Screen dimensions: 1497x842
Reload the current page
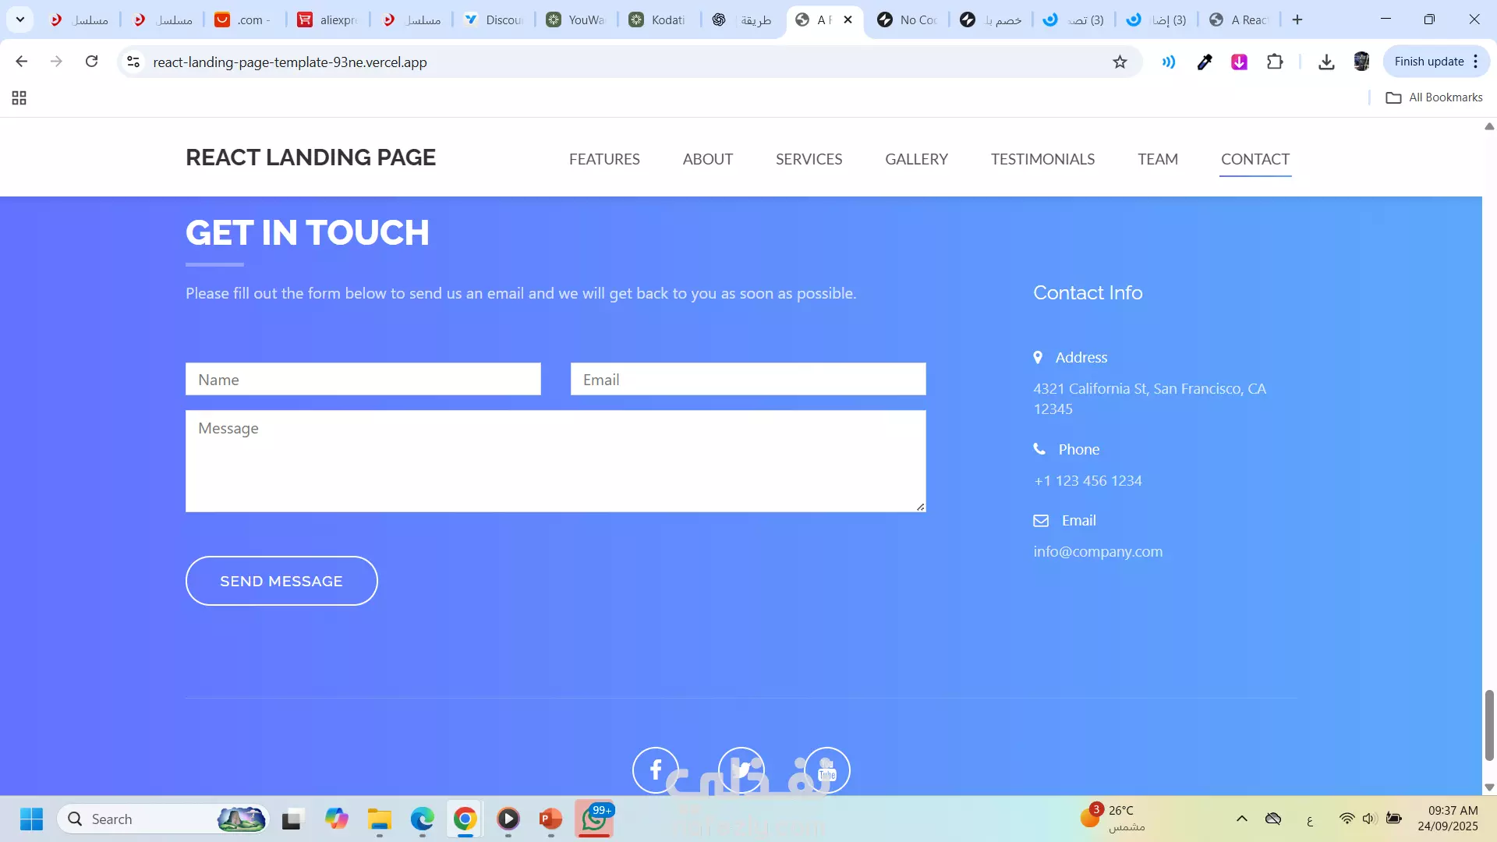coord(91,62)
